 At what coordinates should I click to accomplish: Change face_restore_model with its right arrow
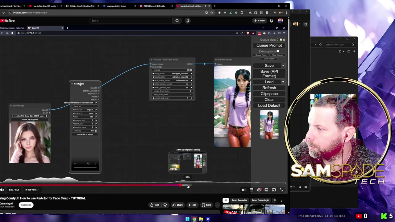click(191, 80)
